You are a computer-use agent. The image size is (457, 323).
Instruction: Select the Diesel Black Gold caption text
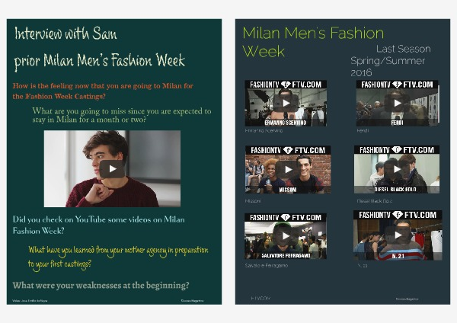373,201
